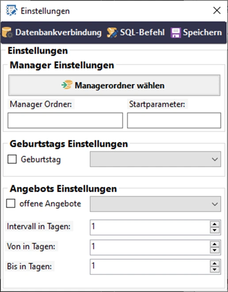Increase Bis in Tagen value

215,263
